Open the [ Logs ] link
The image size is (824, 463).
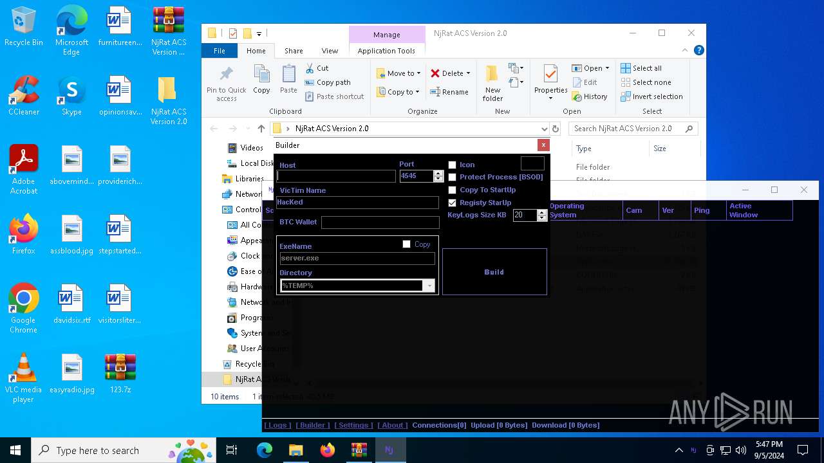(277, 425)
